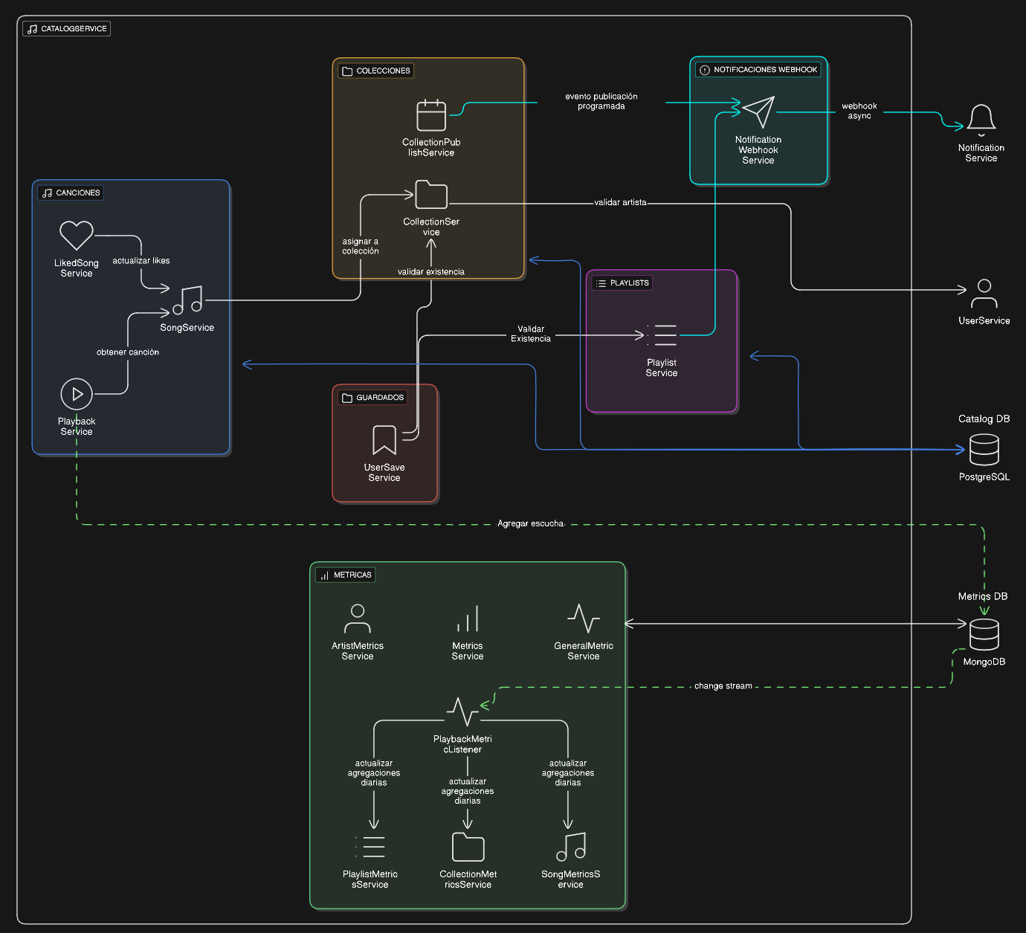Open the PlaylistService list icon
Image resolution: width=1026 pixels, height=933 pixels.
click(661, 335)
